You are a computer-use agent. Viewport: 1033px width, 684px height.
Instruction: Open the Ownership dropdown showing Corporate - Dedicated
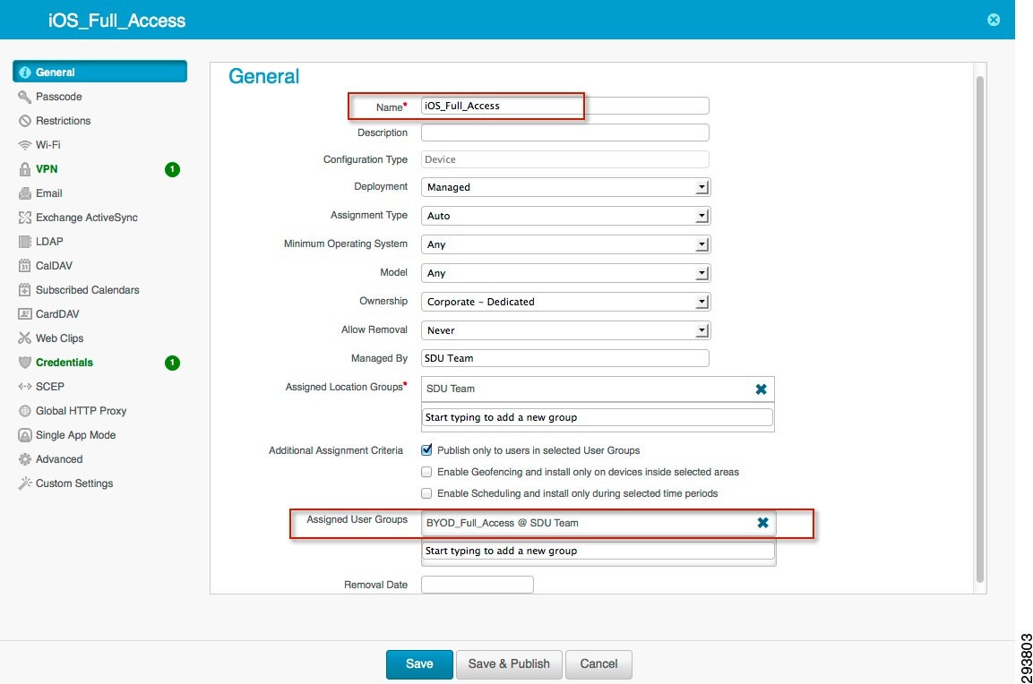click(702, 301)
